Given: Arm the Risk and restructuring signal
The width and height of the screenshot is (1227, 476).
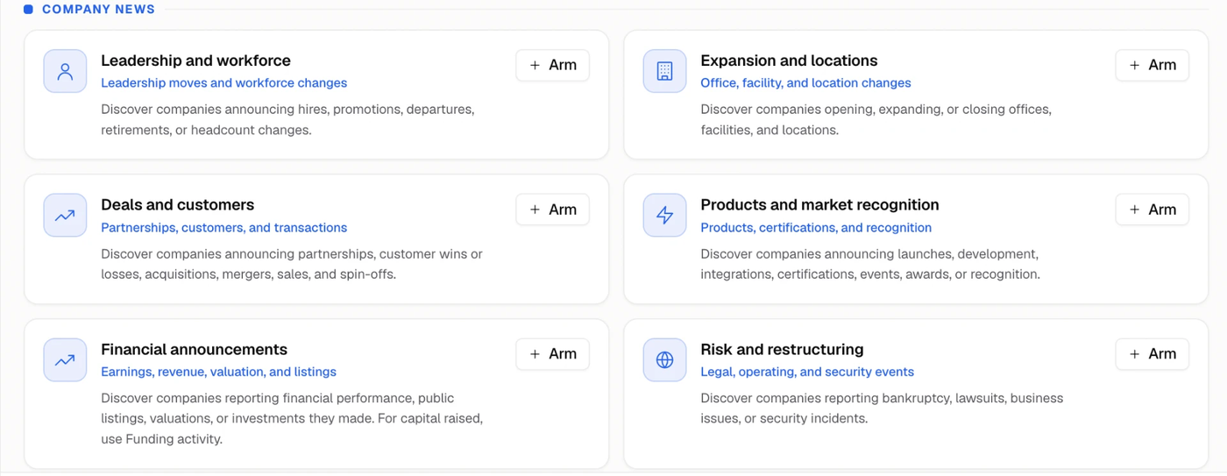Looking at the screenshot, I should point(1153,354).
